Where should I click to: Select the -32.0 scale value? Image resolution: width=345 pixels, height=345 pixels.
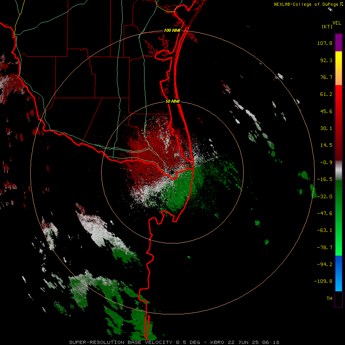325,197
